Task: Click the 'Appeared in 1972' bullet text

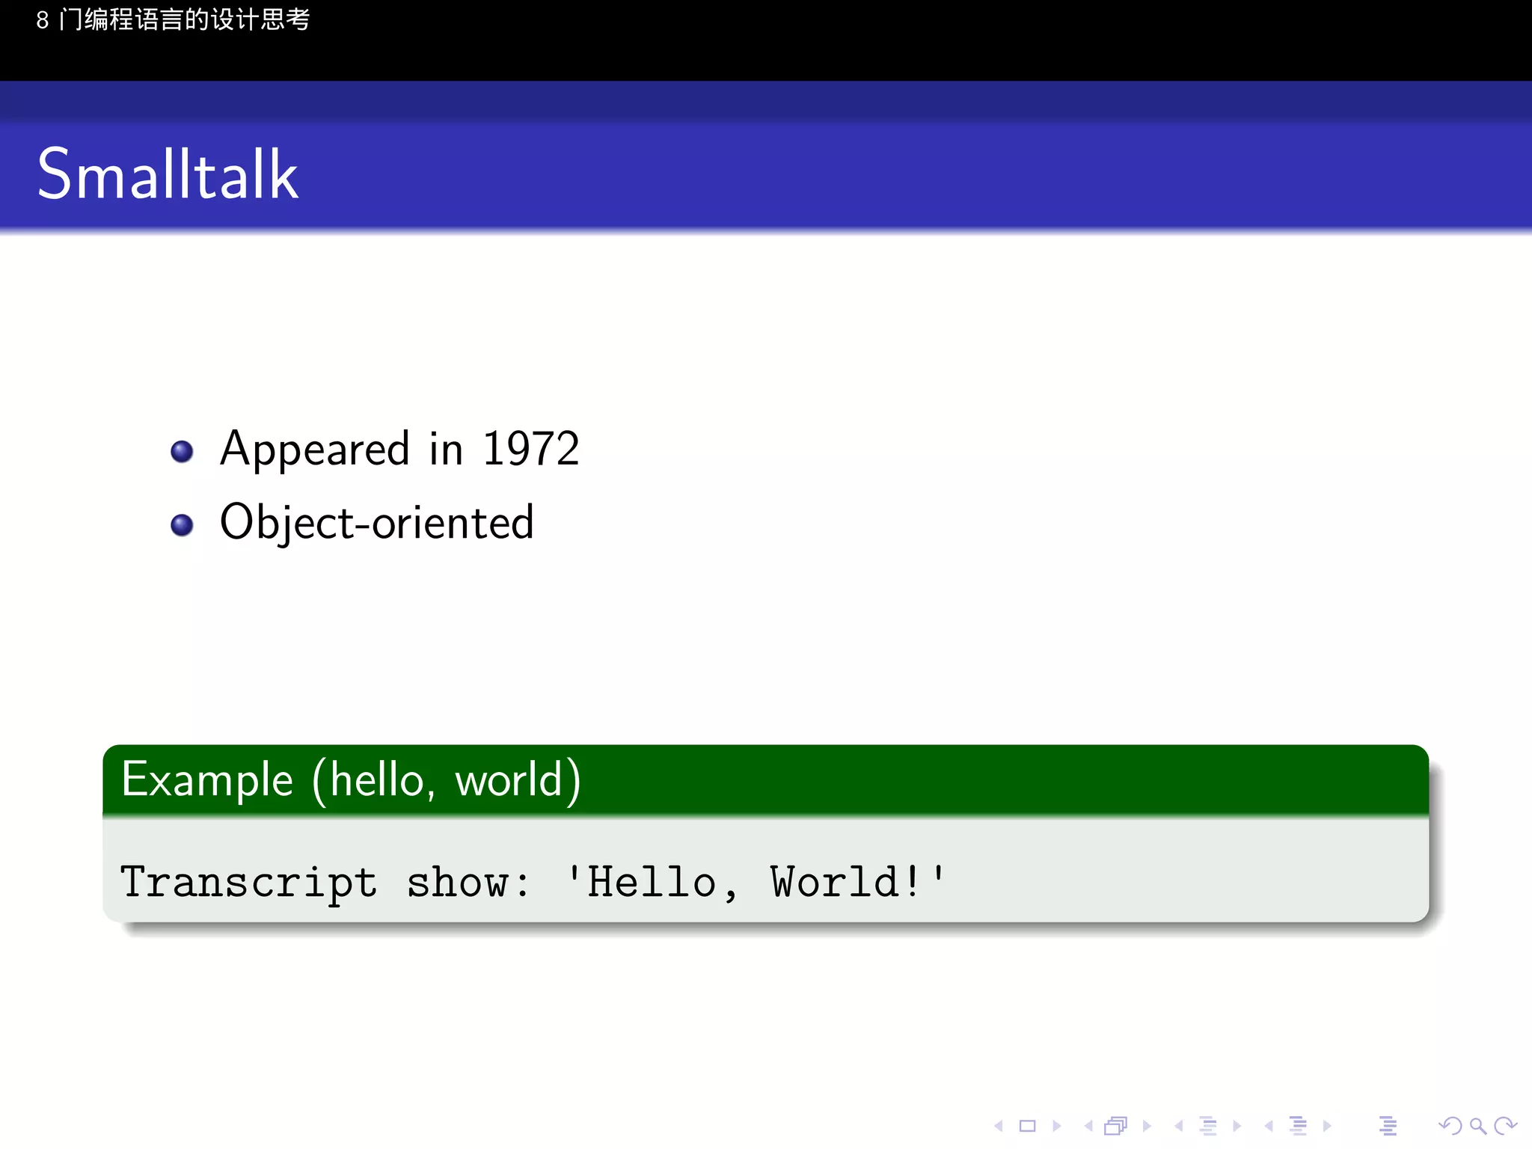Action: click(x=399, y=450)
